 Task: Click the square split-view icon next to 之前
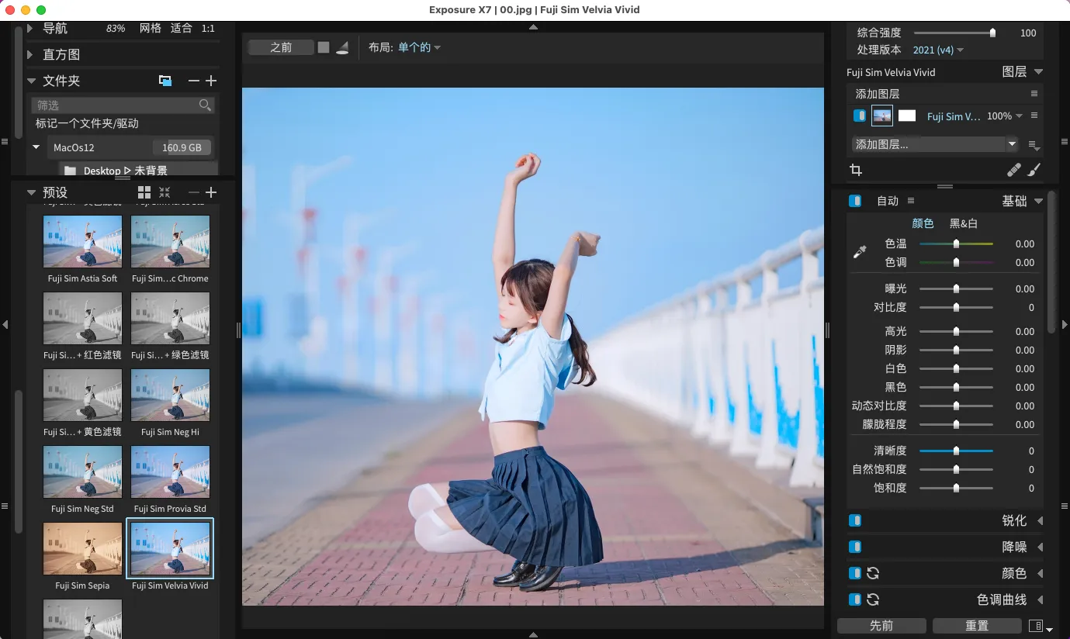(x=324, y=47)
